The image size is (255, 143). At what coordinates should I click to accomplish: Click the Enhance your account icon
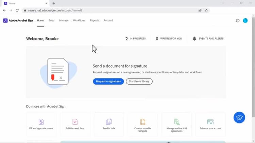click(210, 122)
